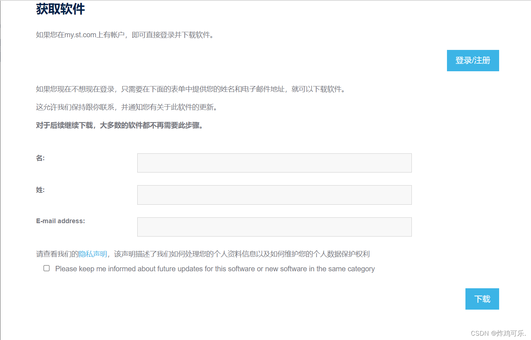Click the checkbox label about future updates
The width and height of the screenshot is (531, 340).
click(x=214, y=268)
